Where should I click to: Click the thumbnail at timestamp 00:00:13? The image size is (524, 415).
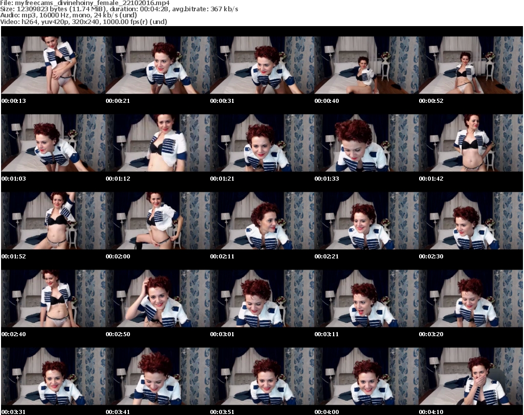coord(53,64)
